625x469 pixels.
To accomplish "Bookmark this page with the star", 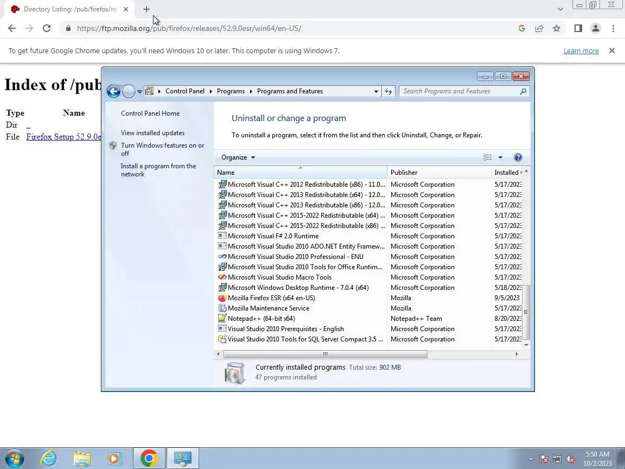I will (557, 28).
